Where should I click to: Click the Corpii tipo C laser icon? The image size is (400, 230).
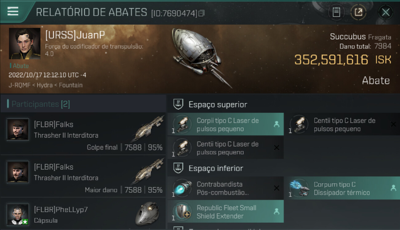(182, 124)
